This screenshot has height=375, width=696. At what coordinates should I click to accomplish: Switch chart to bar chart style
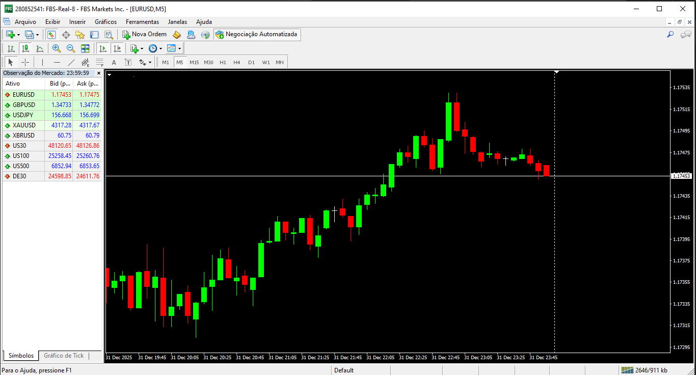11,48
